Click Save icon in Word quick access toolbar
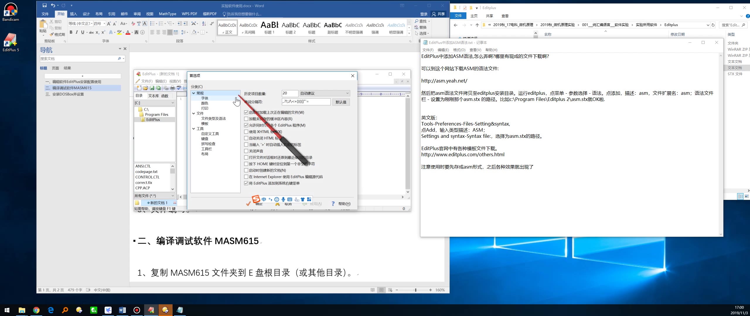Image resolution: width=750 pixels, height=316 pixels. tap(45, 6)
